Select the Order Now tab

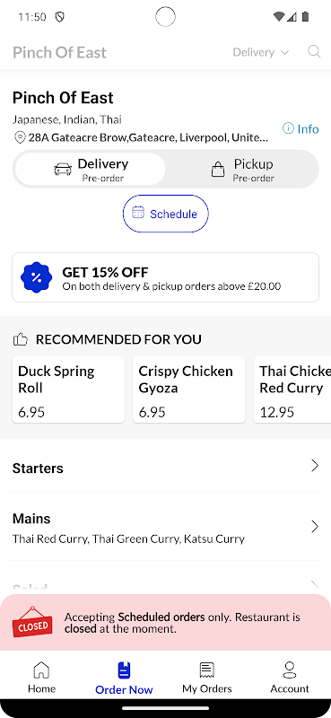[124, 678]
